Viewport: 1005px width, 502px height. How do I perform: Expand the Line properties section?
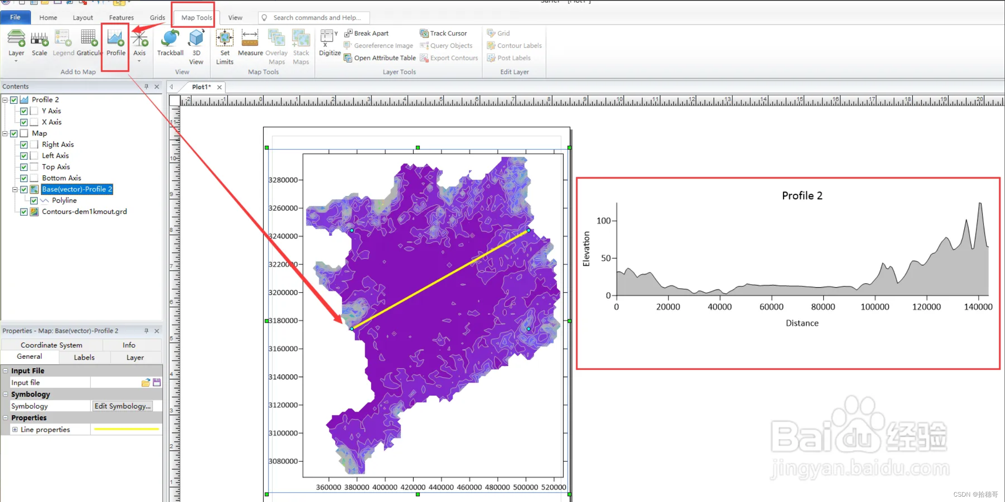[15, 430]
